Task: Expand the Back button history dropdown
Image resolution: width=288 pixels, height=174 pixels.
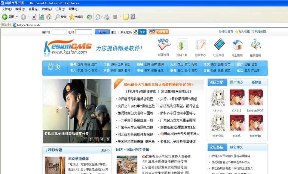Action: pos(16,17)
